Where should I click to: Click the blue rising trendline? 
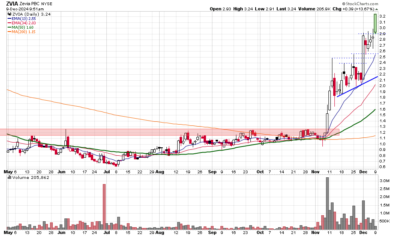click(356, 86)
